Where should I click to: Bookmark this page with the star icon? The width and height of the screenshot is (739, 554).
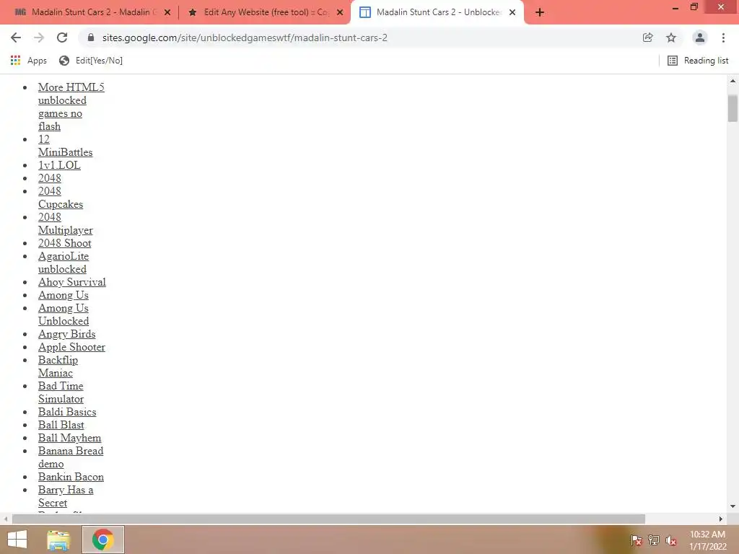click(671, 38)
